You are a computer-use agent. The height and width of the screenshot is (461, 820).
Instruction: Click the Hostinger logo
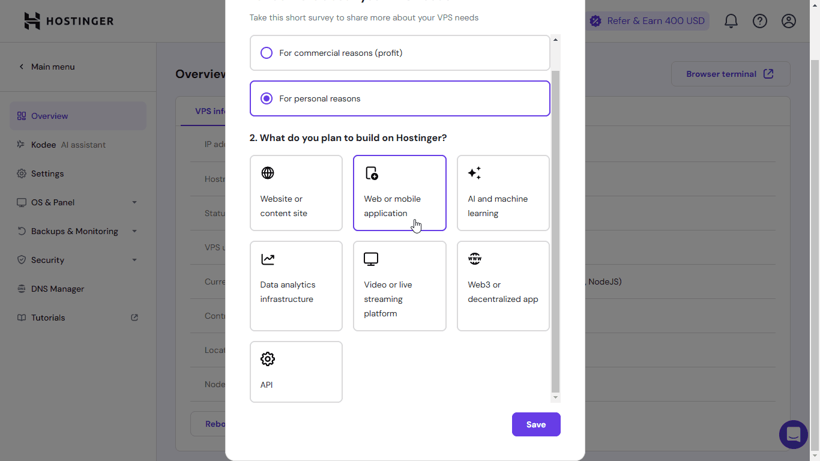pyautogui.click(x=68, y=21)
